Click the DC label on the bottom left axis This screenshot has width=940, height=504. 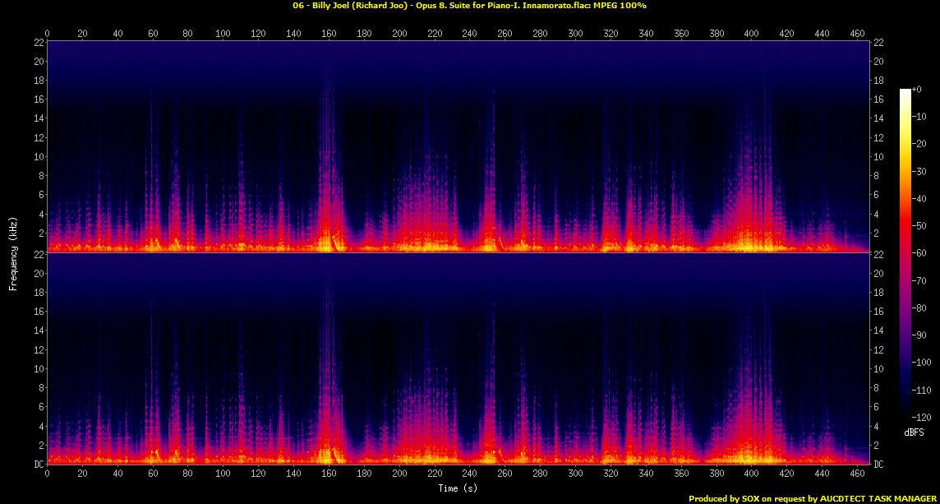[x=39, y=465]
